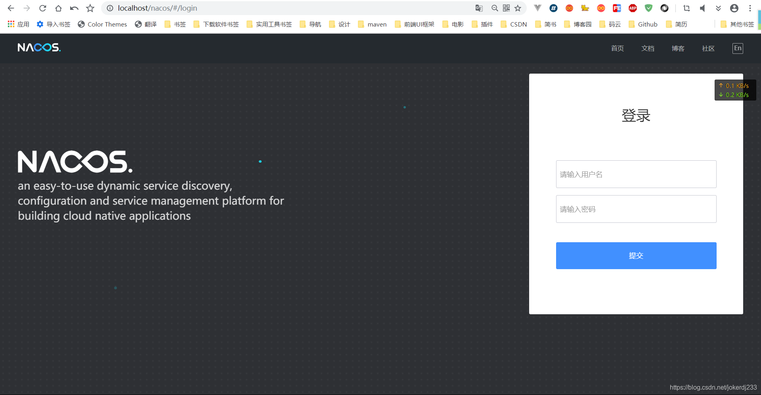Reload the Nacos login page
Screen dimensions: 761x395
point(42,8)
